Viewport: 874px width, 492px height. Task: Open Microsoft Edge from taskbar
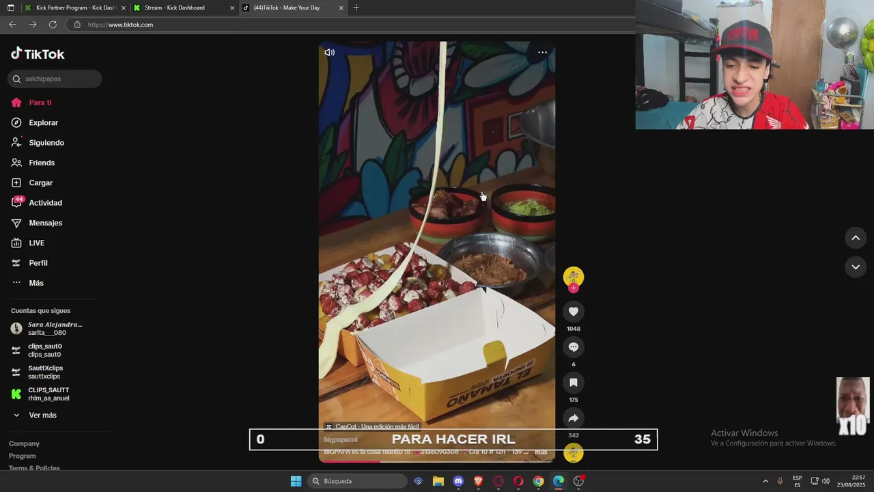(559, 481)
